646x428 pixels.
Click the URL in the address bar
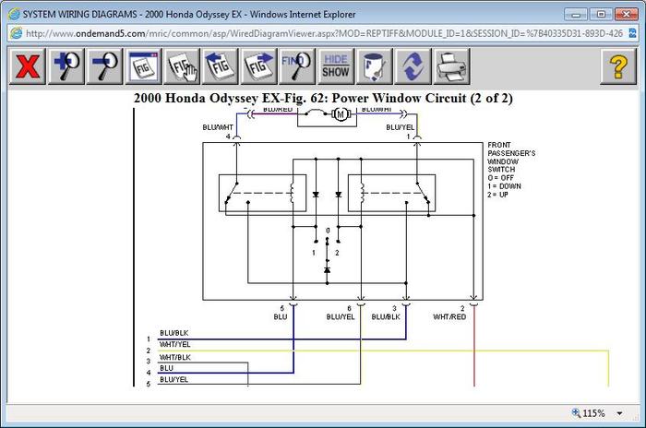(x=324, y=33)
